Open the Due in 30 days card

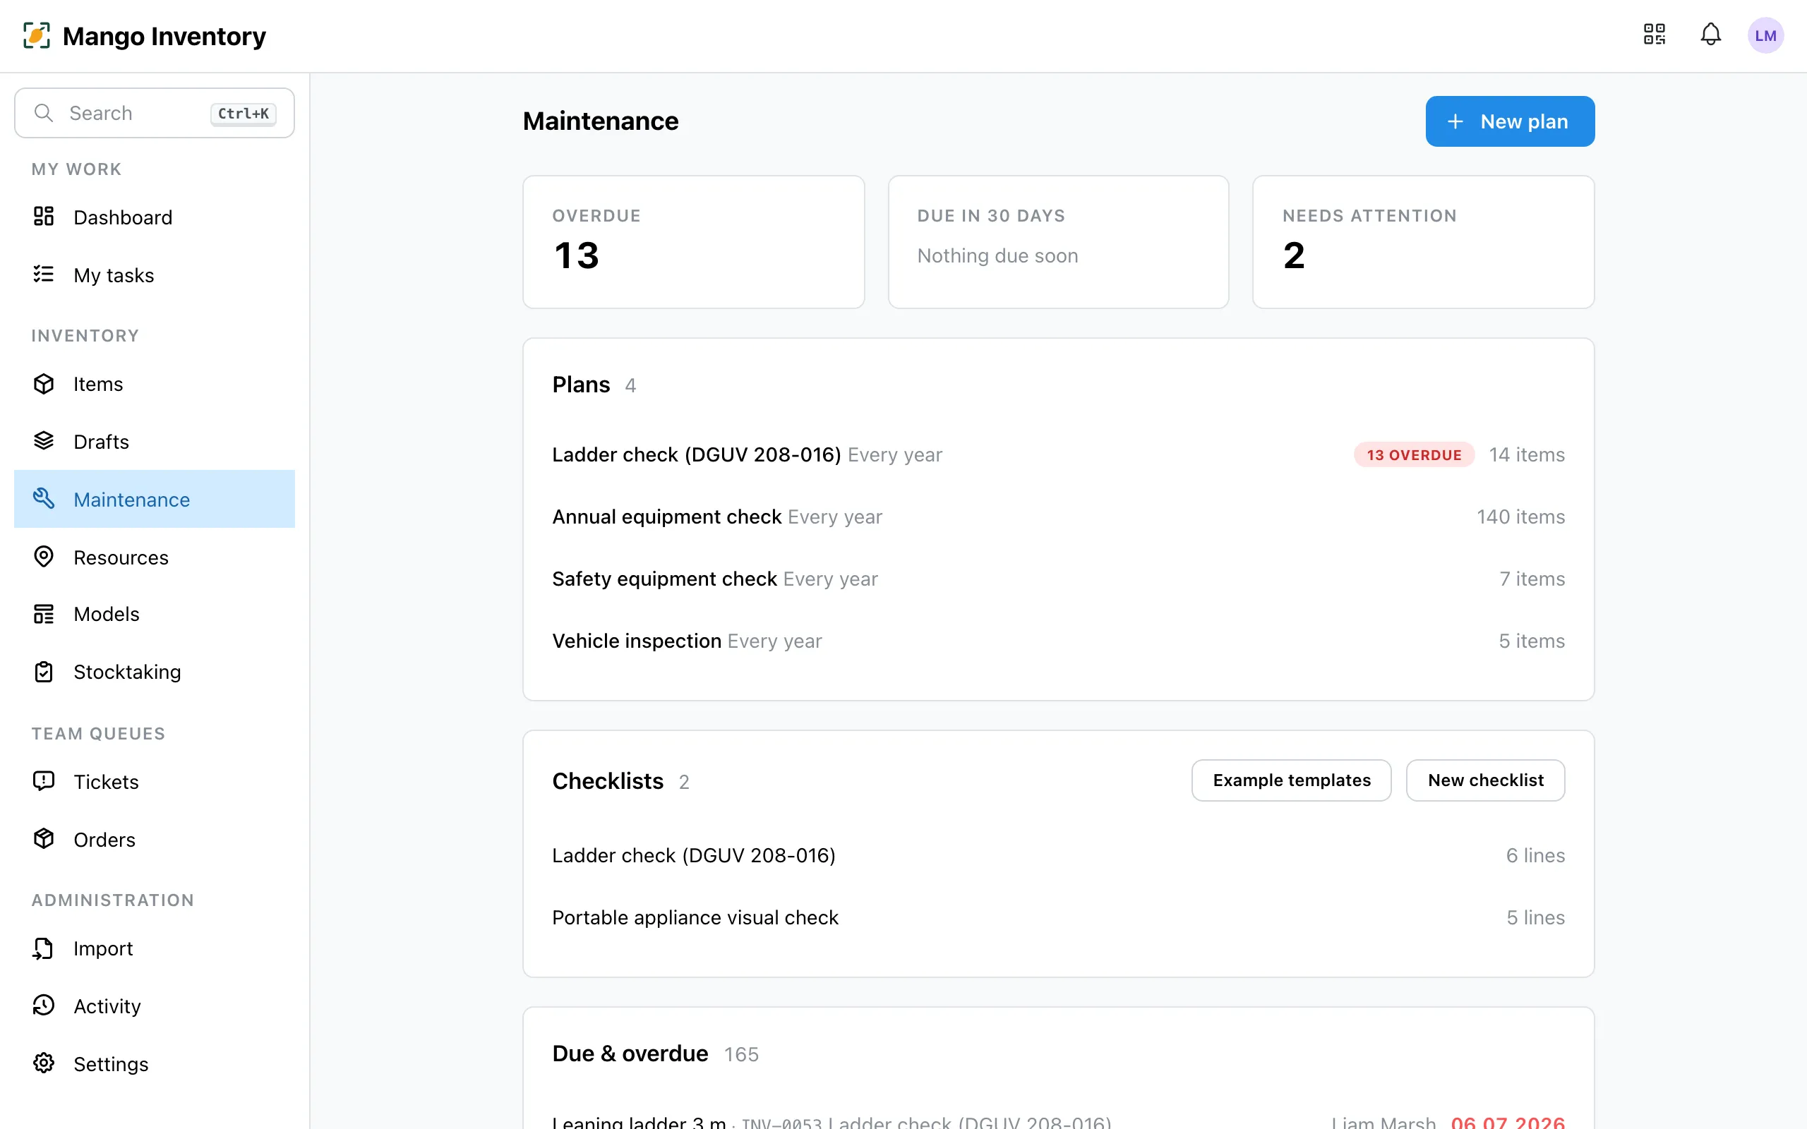pyautogui.click(x=1058, y=242)
